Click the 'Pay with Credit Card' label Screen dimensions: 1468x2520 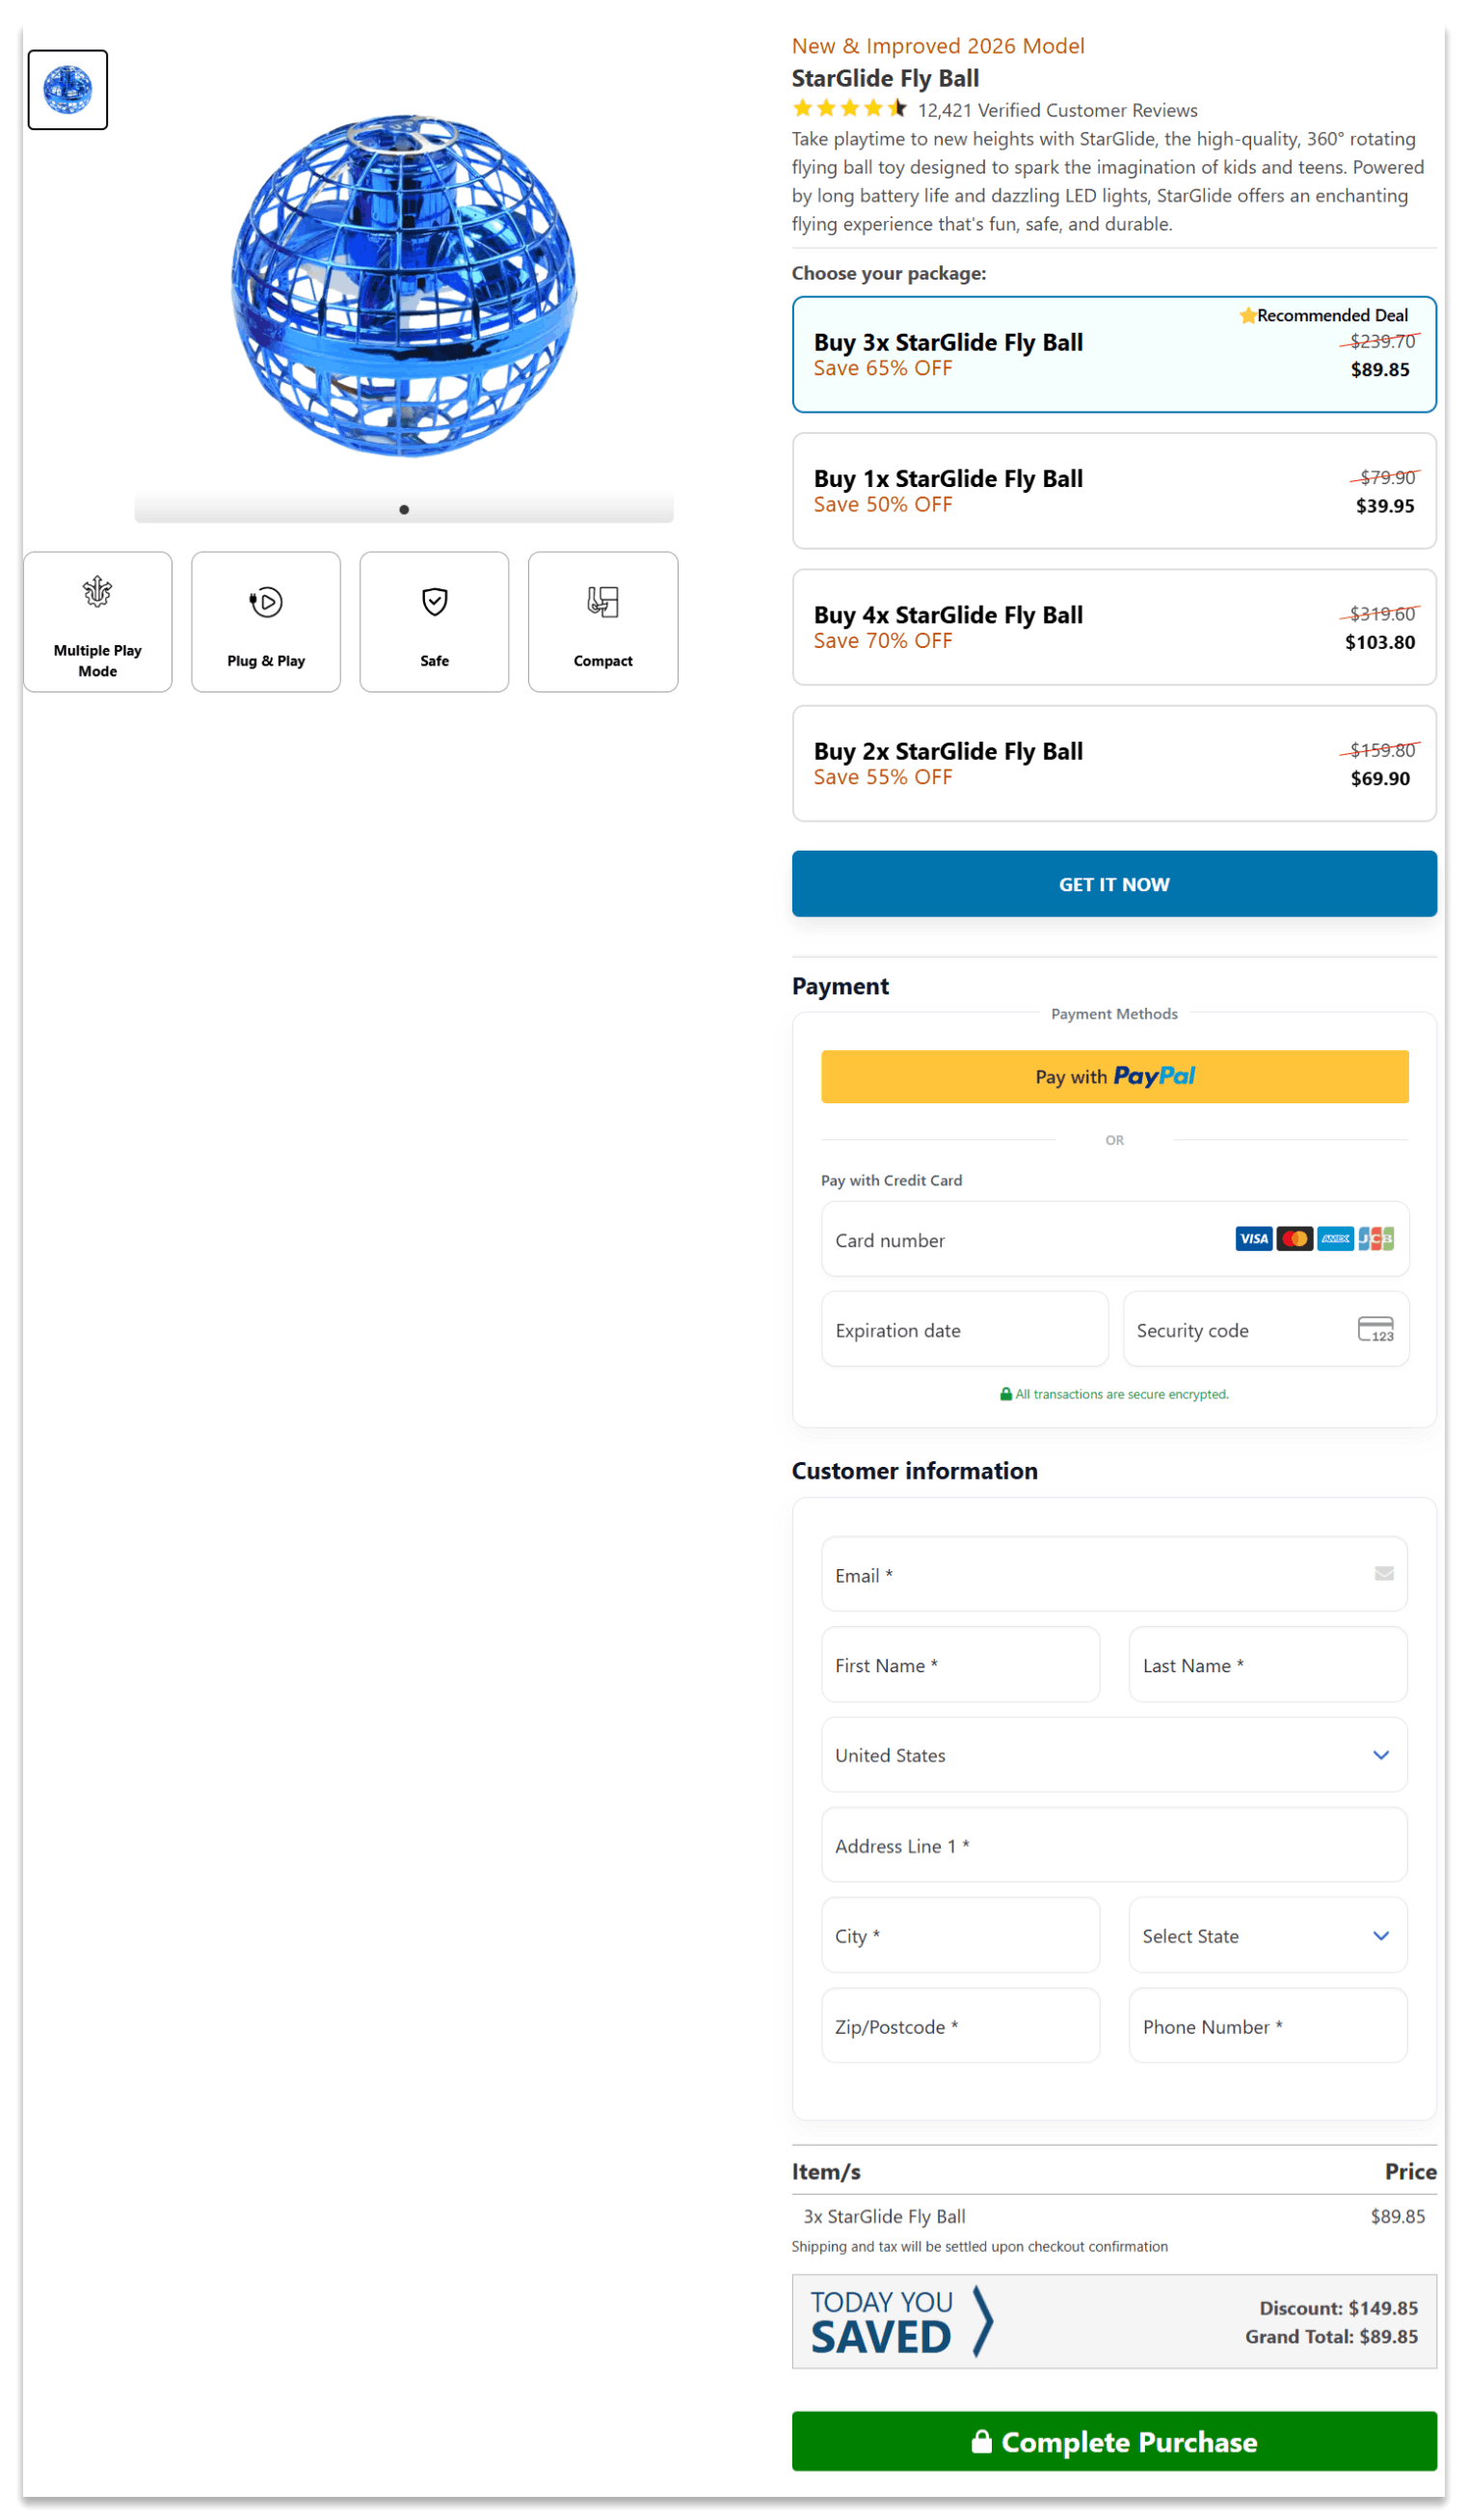[892, 1180]
